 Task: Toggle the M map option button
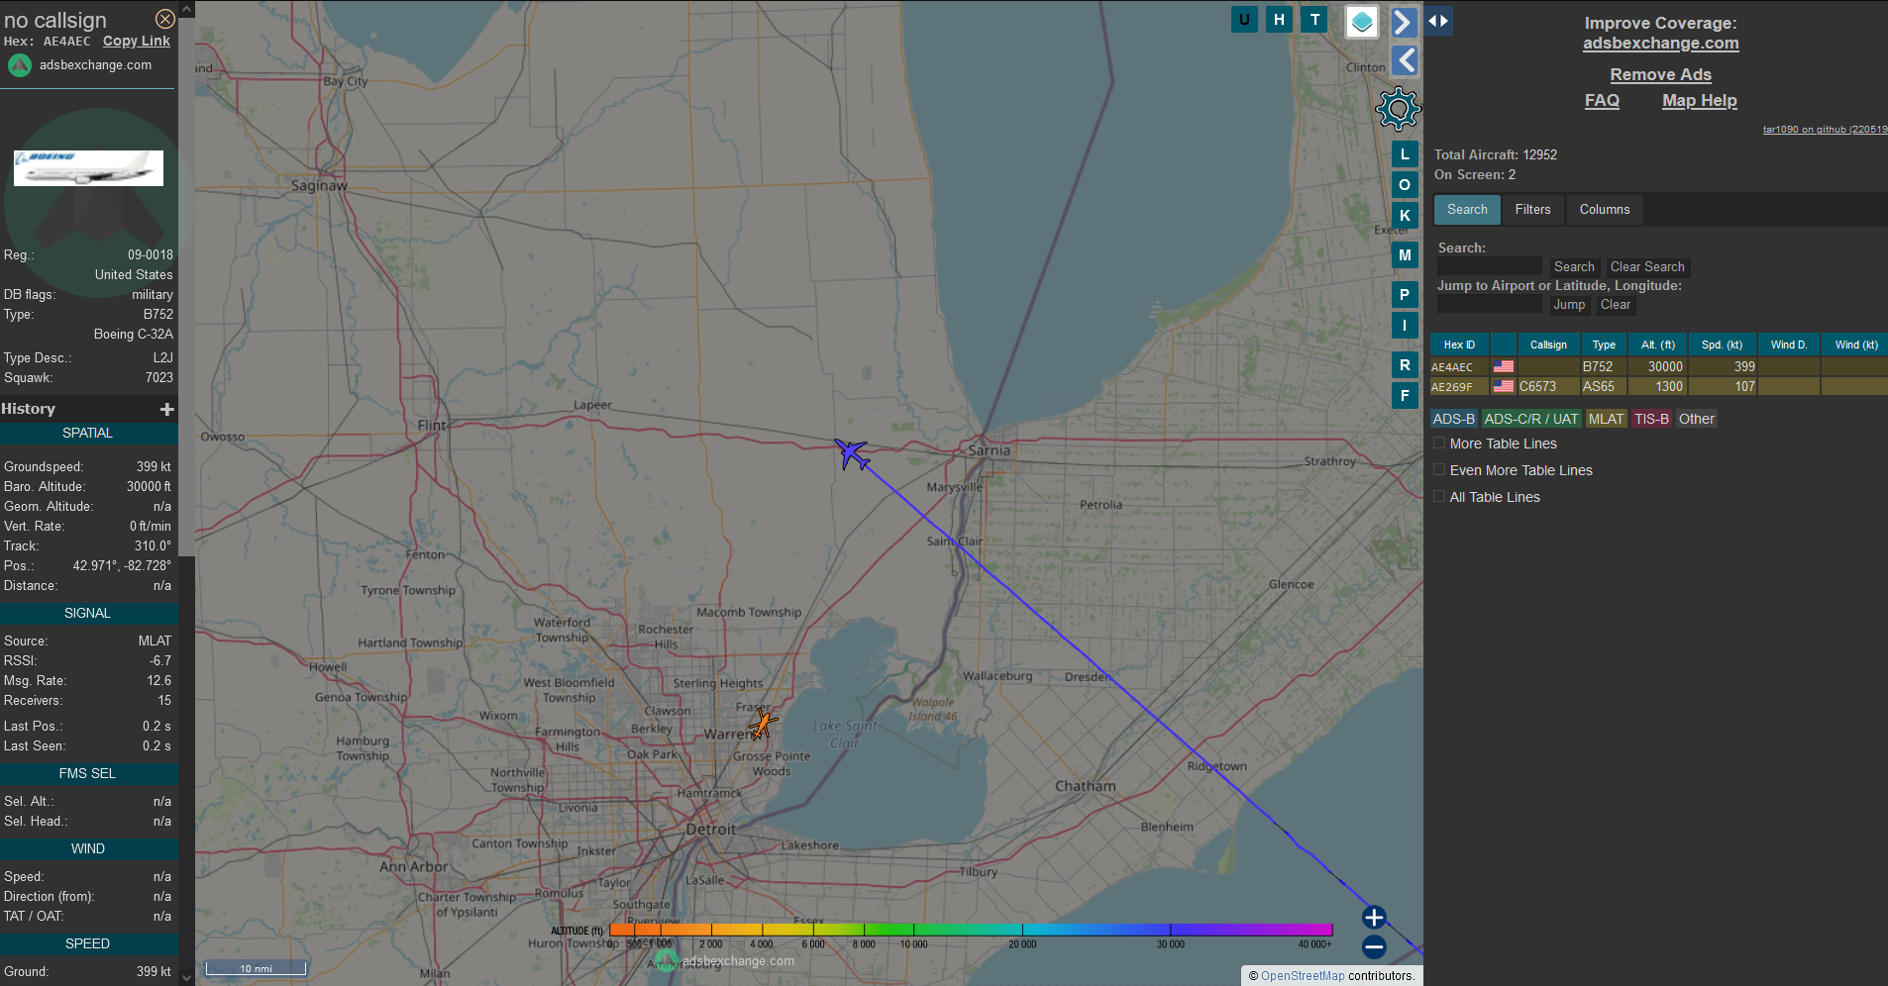click(x=1405, y=255)
